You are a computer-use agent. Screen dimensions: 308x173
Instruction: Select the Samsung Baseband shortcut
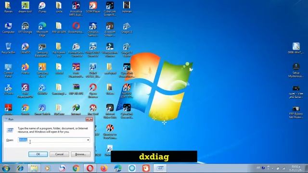42,50
